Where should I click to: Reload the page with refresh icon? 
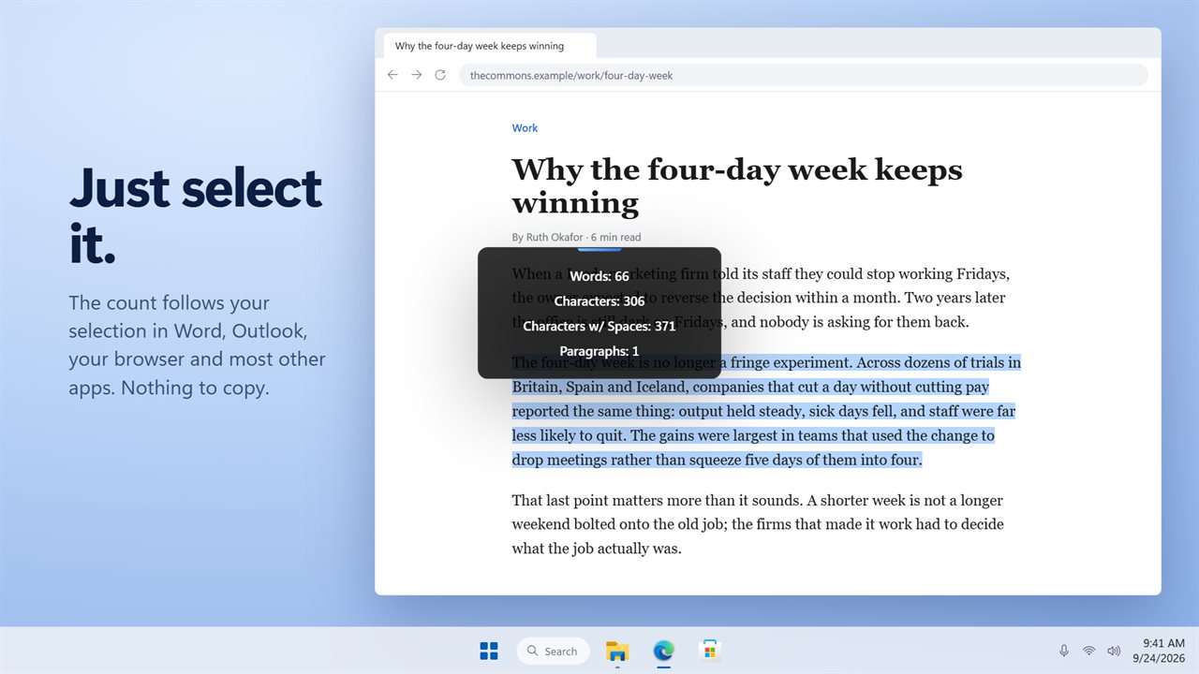pyautogui.click(x=440, y=75)
